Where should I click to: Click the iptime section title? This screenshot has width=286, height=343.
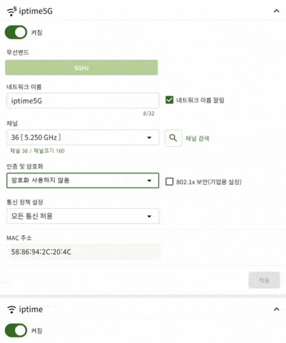click(x=31, y=310)
